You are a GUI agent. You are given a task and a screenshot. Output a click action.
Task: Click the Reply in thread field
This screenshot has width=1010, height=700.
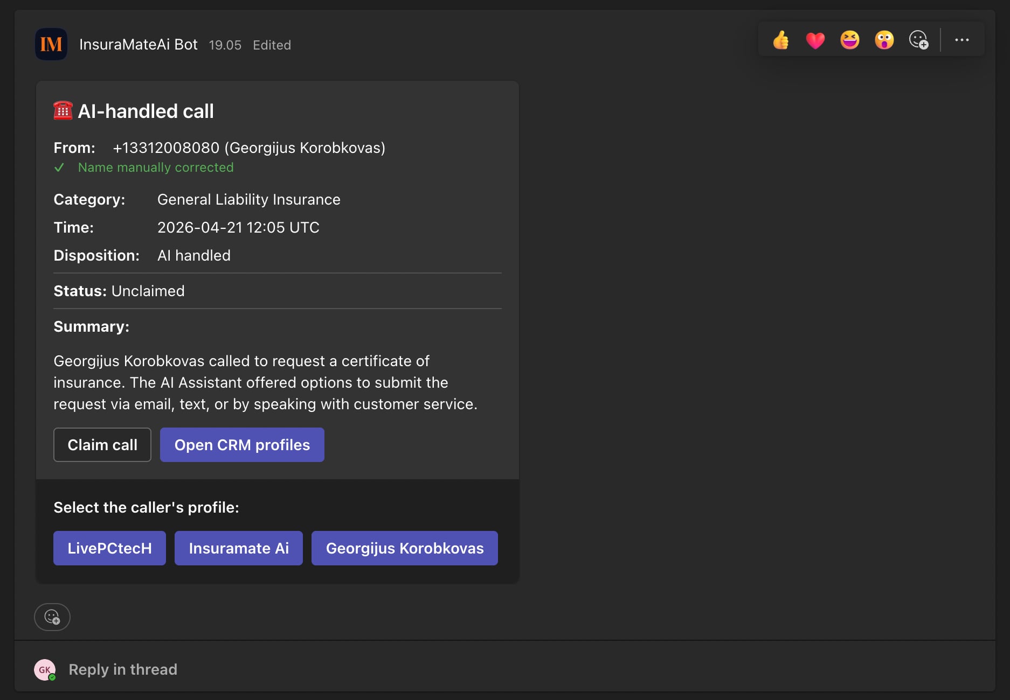click(x=122, y=669)
